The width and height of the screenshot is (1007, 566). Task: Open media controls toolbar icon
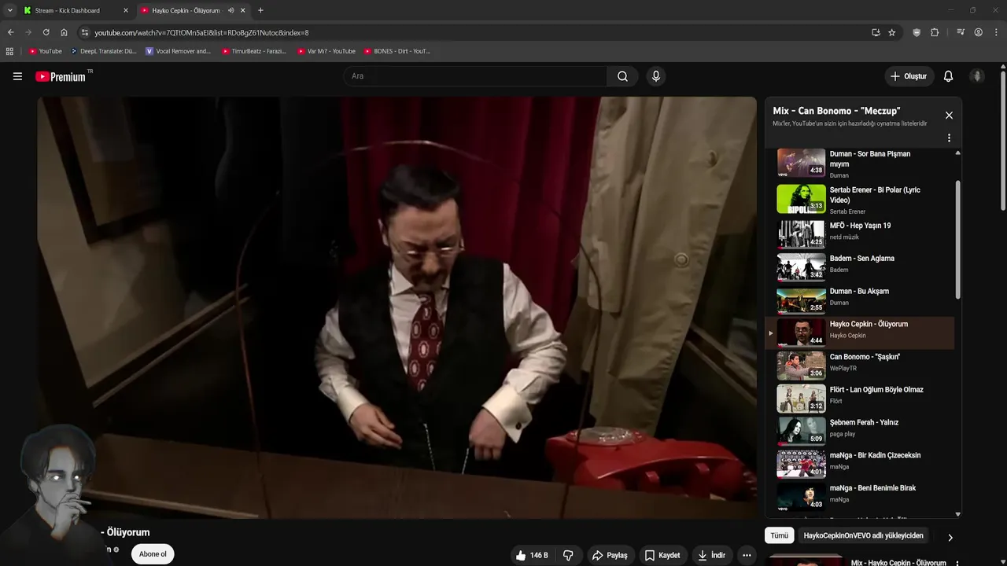[961, 32]
